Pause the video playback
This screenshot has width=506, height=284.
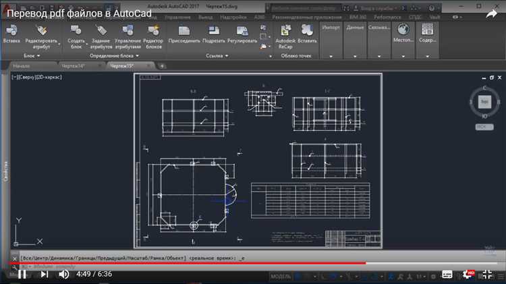coord(22,275)
